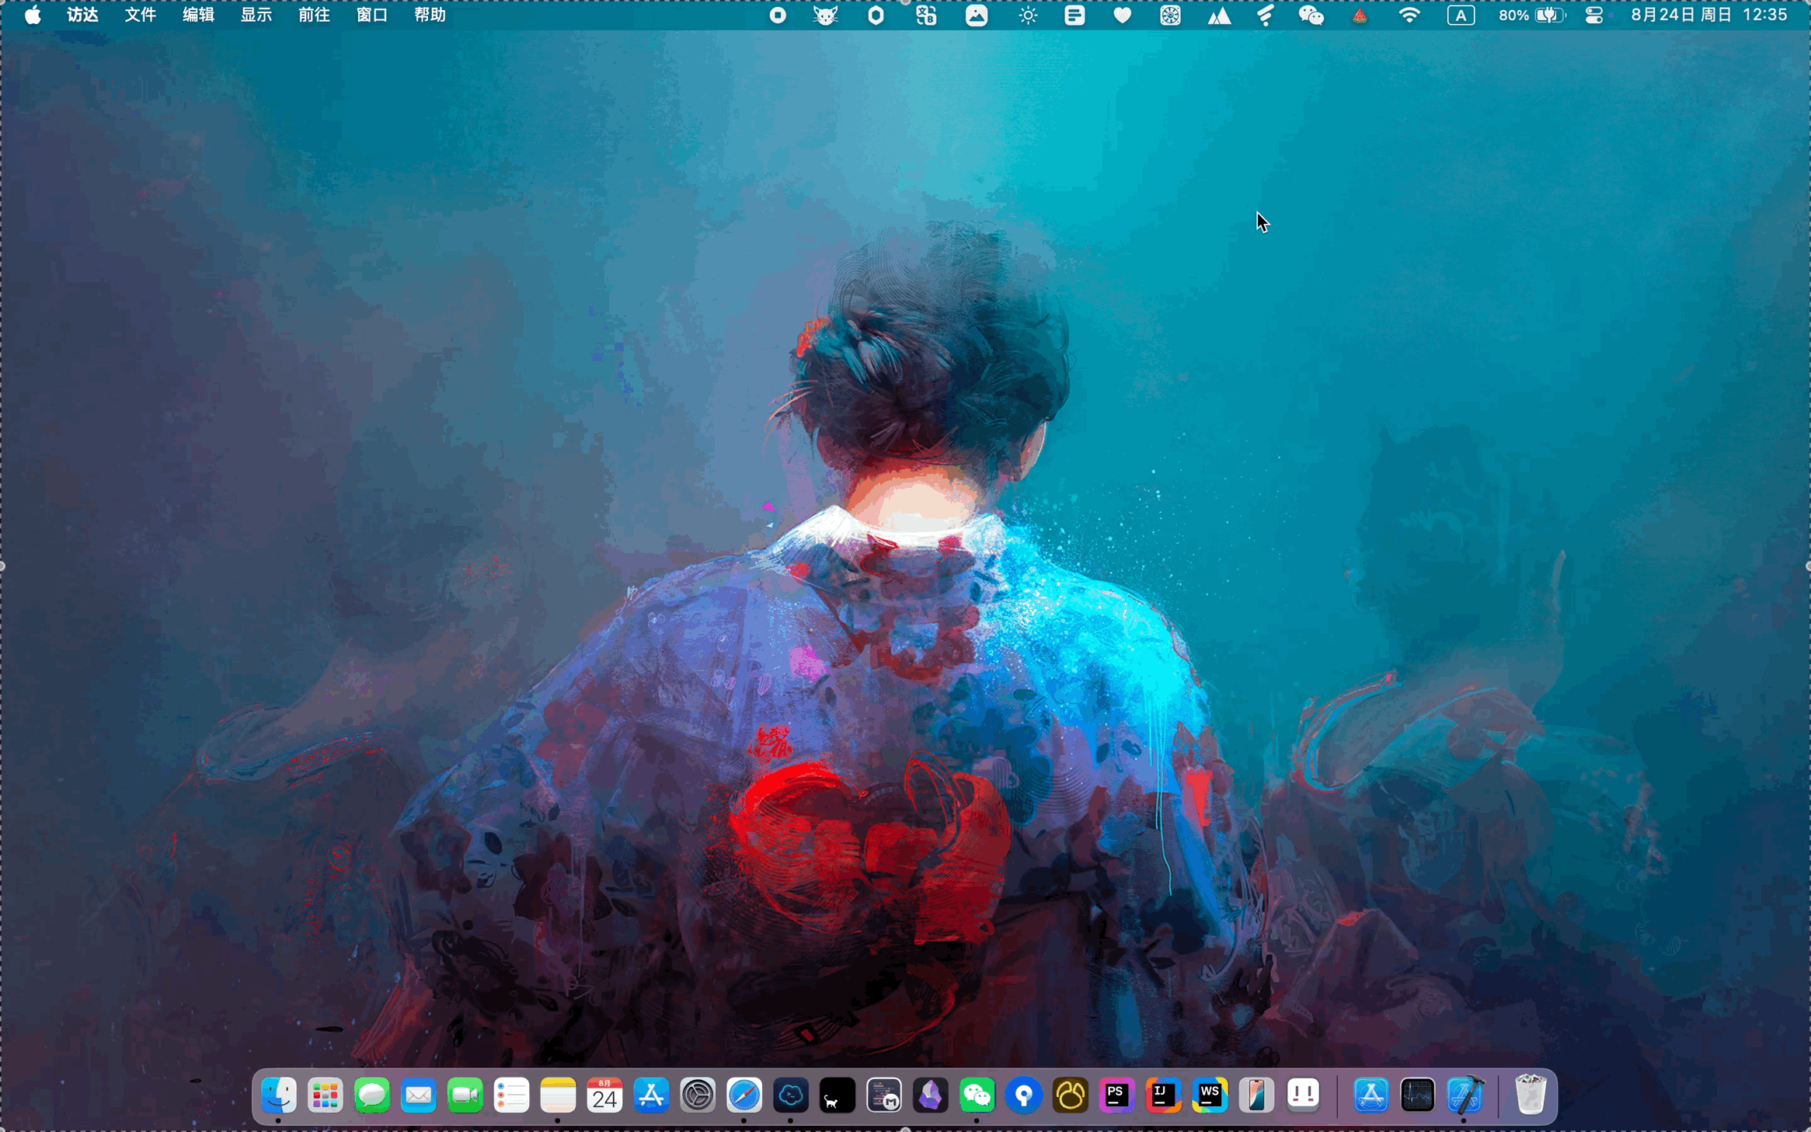Open the App Store stack right of Dock divider

click(1371, 1095)
